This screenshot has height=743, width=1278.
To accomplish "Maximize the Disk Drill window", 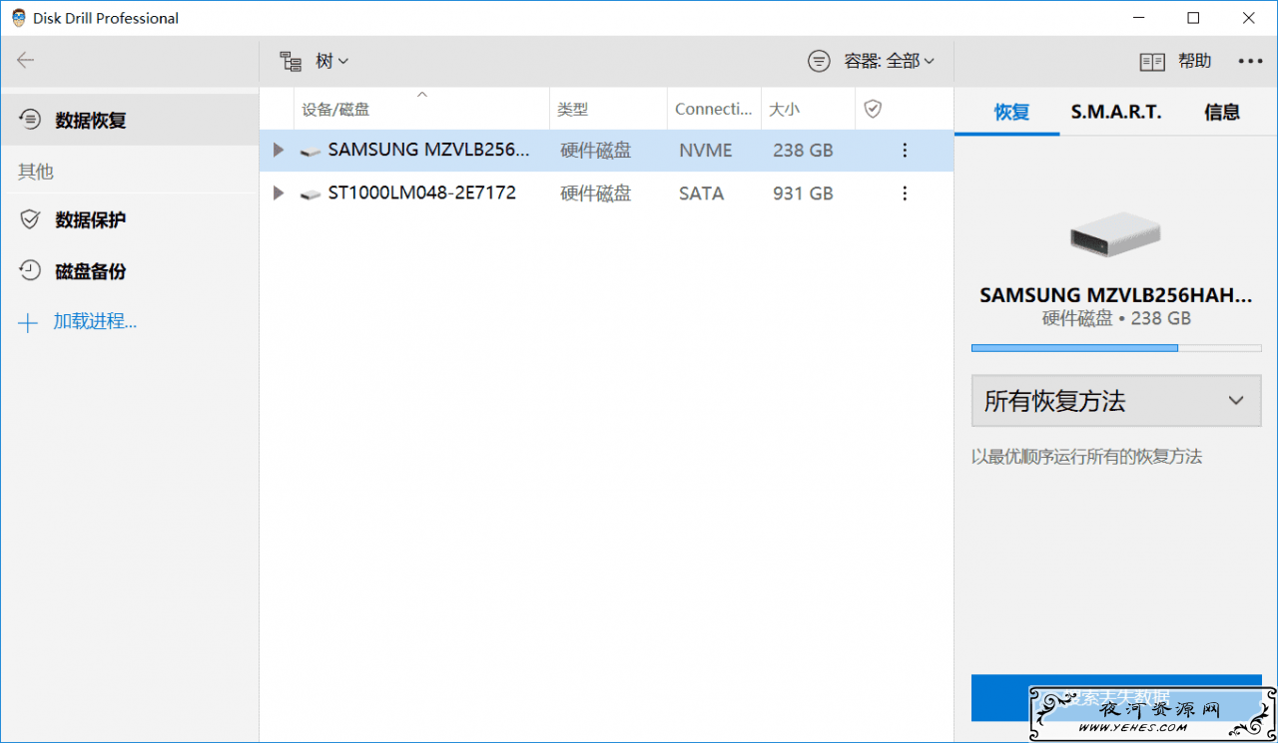I will pos(1193,18).
